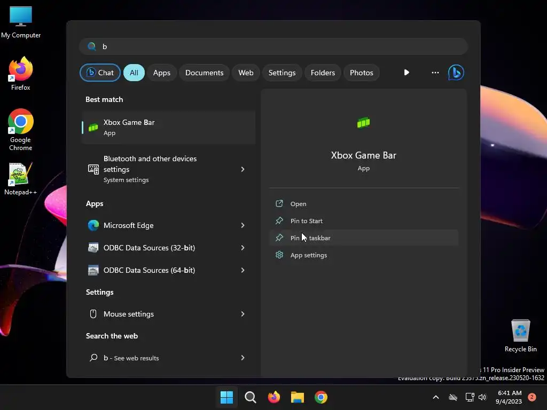Open the Windows Start button on taskbar
The width and height of the screenshot is (547, 410).
(226, 397)
